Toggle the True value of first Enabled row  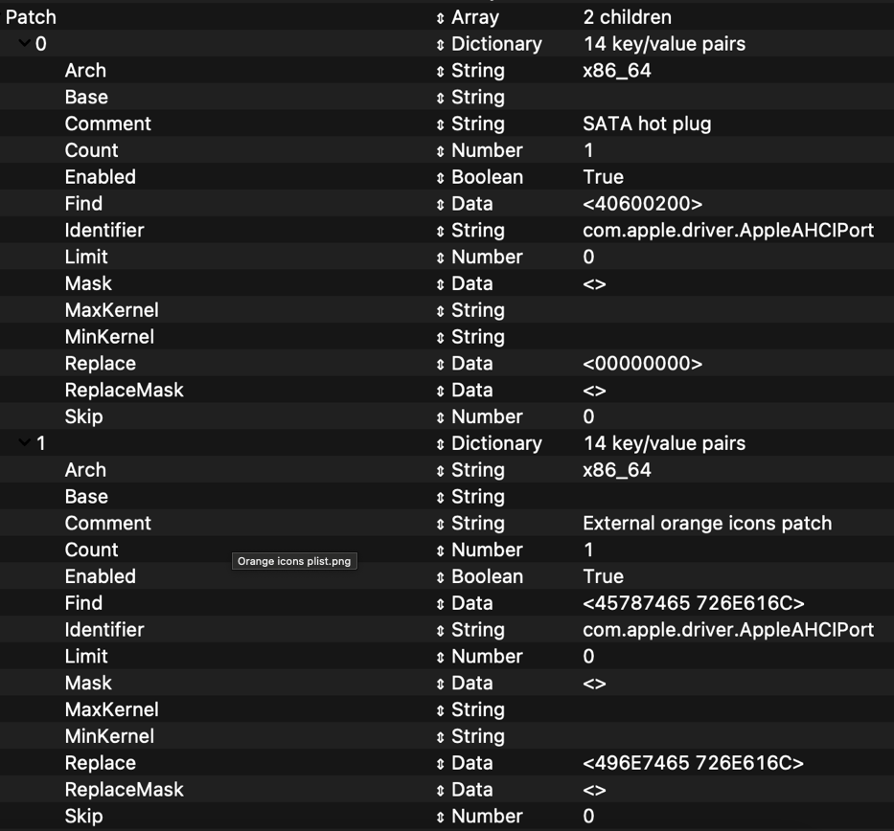pyautogui.click(x=603, y=177)
